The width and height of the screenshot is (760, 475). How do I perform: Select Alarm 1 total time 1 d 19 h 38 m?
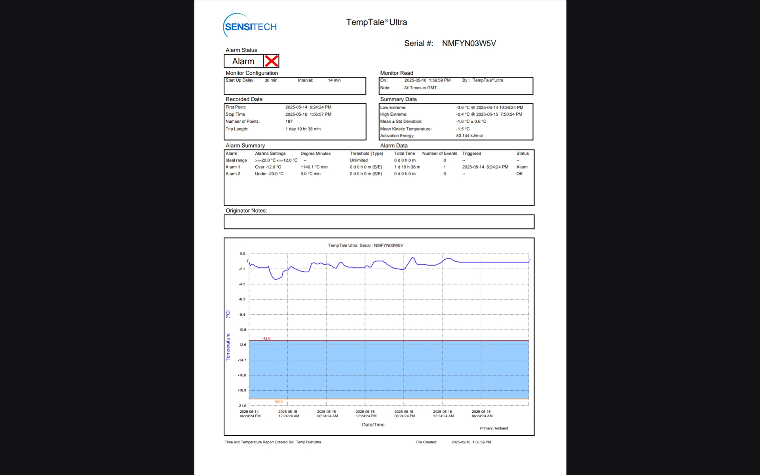[x=407, y=167]
